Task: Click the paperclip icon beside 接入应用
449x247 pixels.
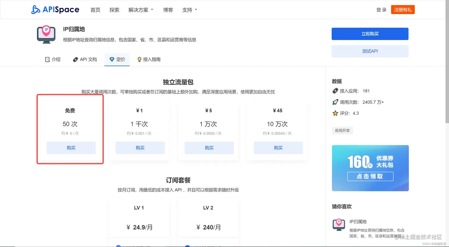Action: coord(335,91)
